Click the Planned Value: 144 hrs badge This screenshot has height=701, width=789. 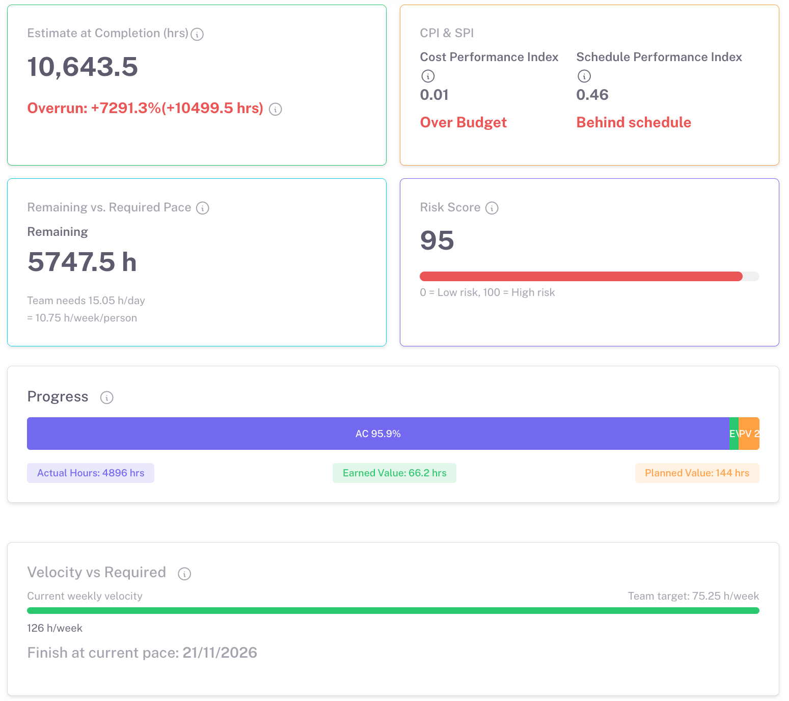click(697, 473)
